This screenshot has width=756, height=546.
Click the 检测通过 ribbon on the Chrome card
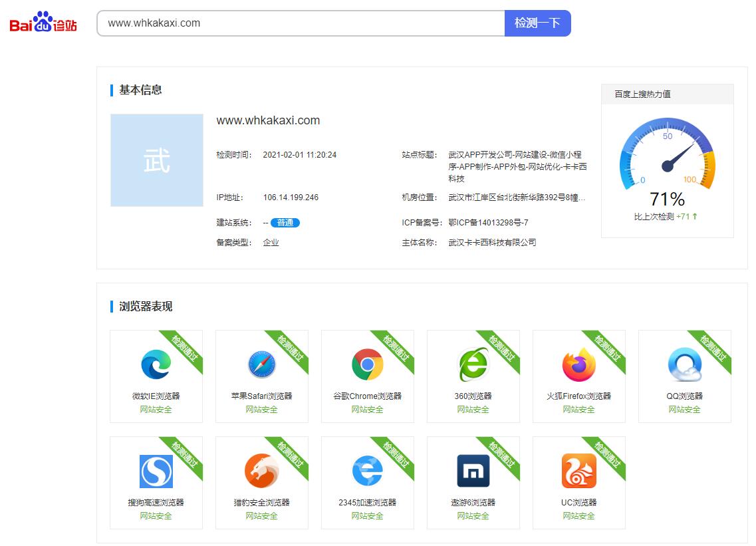(396, 348)
